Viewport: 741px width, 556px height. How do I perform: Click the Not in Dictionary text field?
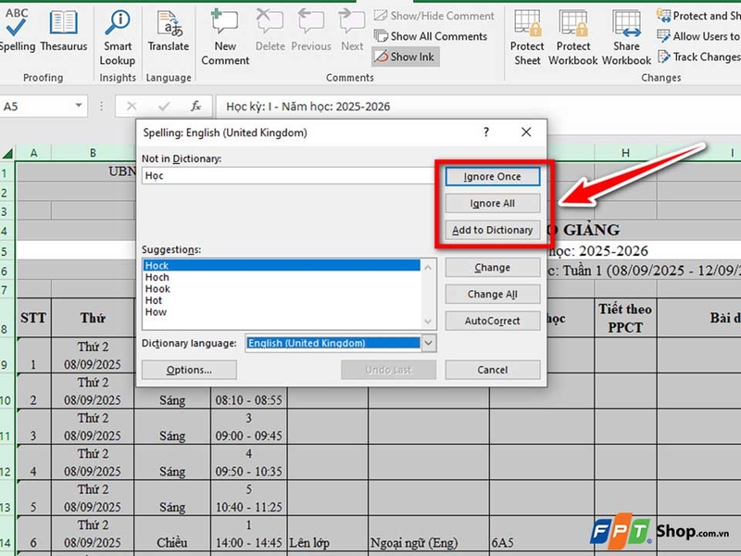[288, 175]
